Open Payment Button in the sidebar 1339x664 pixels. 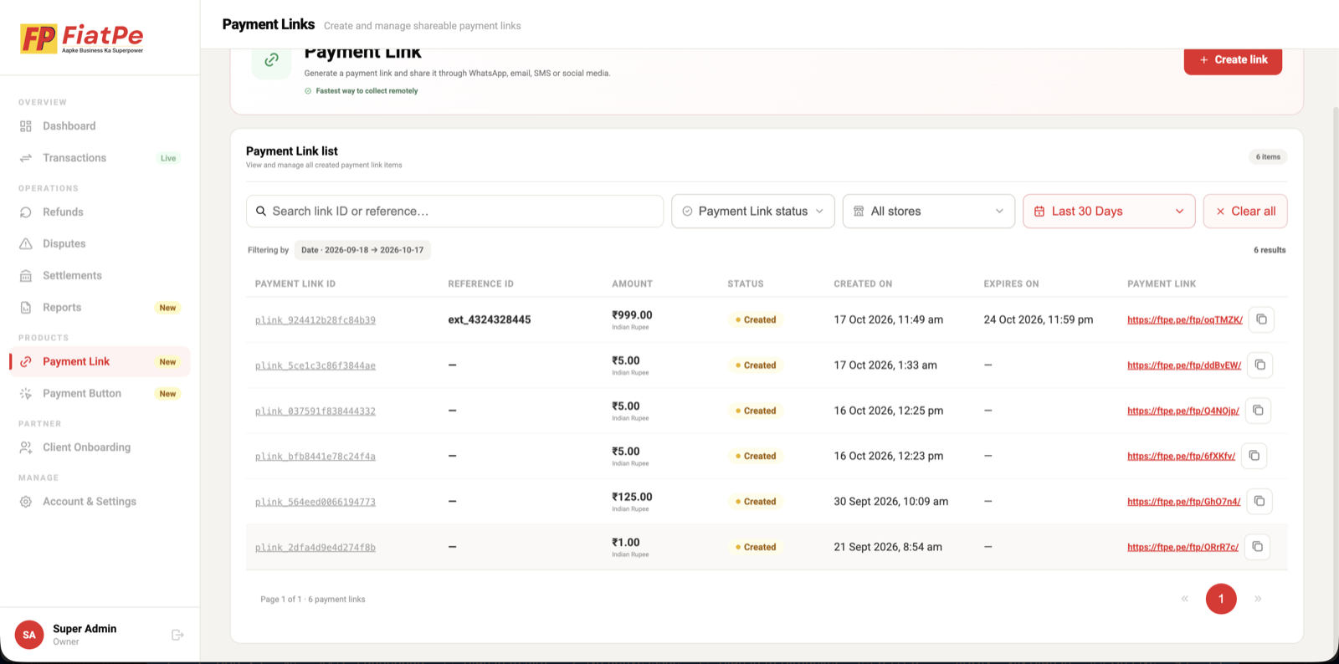pyautogui.click(x=100, y=394)
